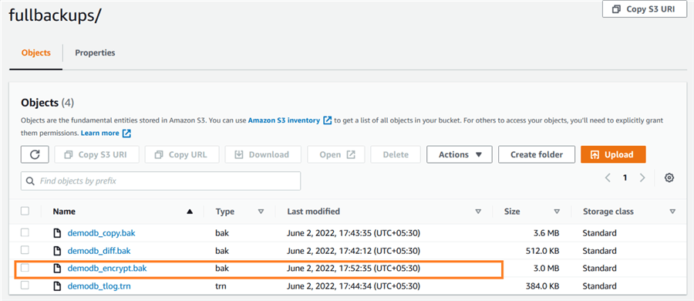Click the Create folder button
The image size is (694, 301).
point(537,154)
